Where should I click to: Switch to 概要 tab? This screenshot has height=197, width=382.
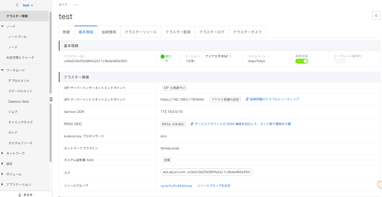pyautogui.click(x=67, y=32)
